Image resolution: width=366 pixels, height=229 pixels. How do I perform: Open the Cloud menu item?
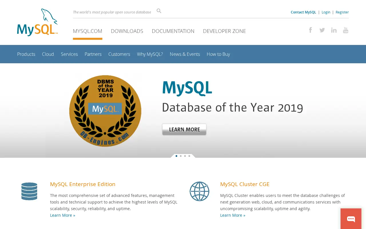click(48, 54)
